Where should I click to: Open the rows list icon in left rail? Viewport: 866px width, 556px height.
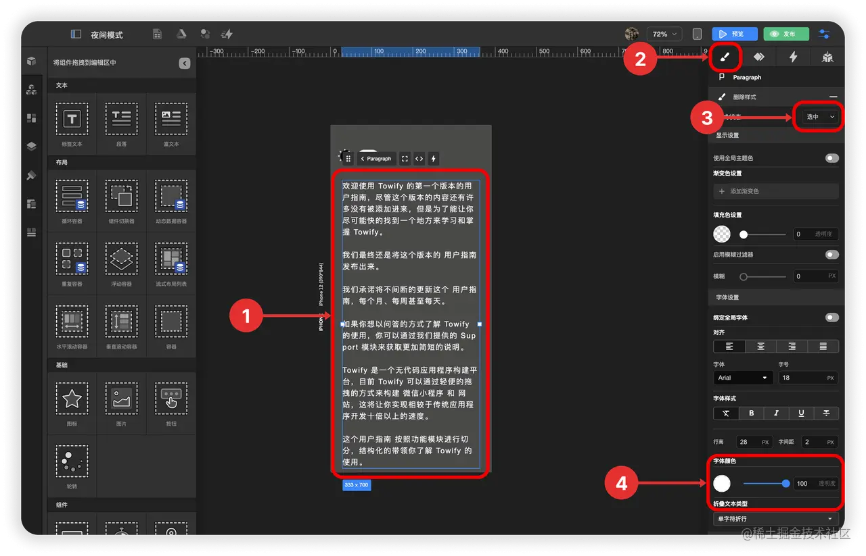coord(32,232)
